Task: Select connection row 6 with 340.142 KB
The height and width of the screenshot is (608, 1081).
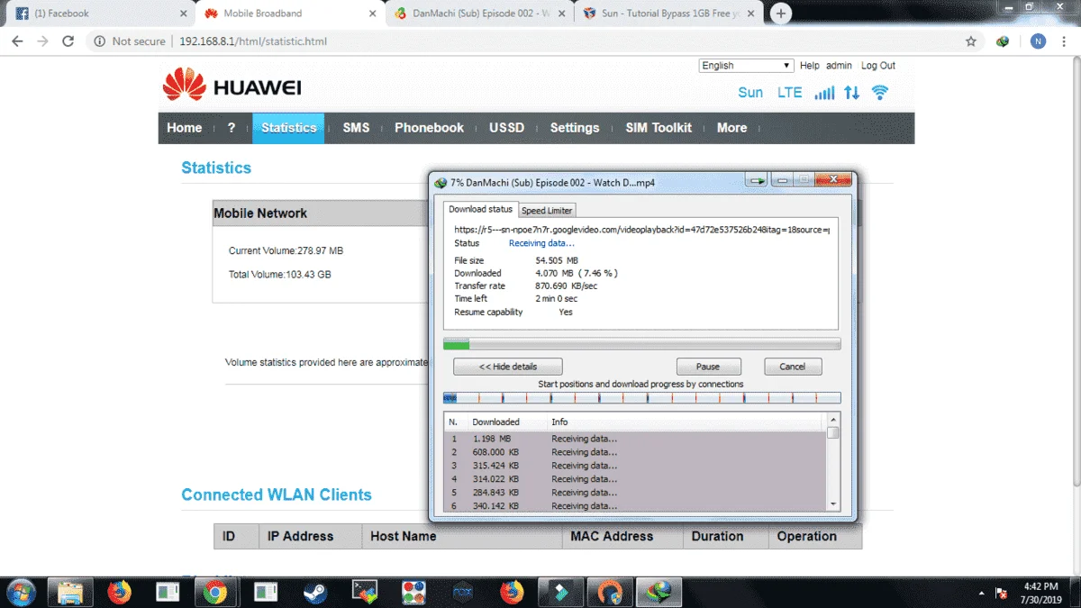Action: coord(635,506)
